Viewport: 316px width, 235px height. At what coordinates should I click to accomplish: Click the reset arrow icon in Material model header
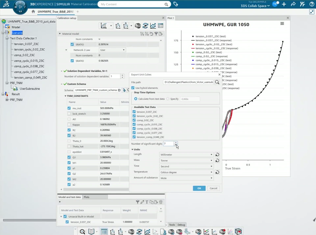pyautogui.click(x=151, y=34)
